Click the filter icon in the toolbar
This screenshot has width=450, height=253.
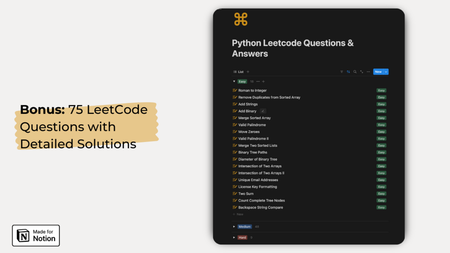click(342, 72)
